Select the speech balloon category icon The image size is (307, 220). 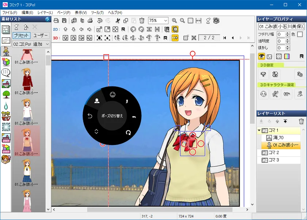pyautogui.click(x=6, y=72)
